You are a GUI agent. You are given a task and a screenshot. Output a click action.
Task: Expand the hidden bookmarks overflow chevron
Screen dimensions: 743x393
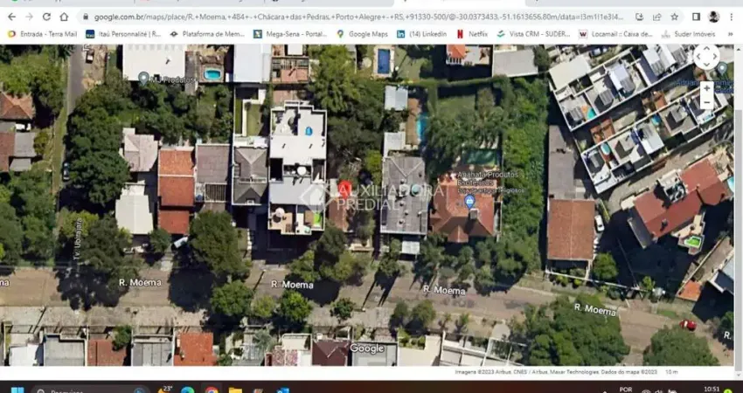coord(728,34)
